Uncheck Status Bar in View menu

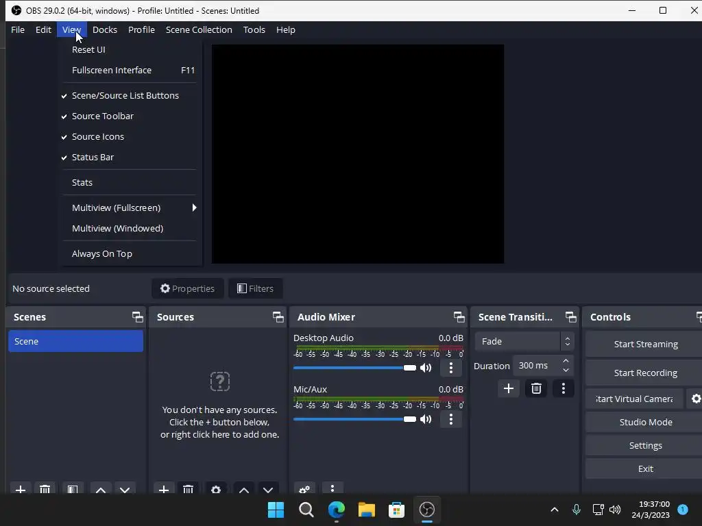click(x=130, y=157)
